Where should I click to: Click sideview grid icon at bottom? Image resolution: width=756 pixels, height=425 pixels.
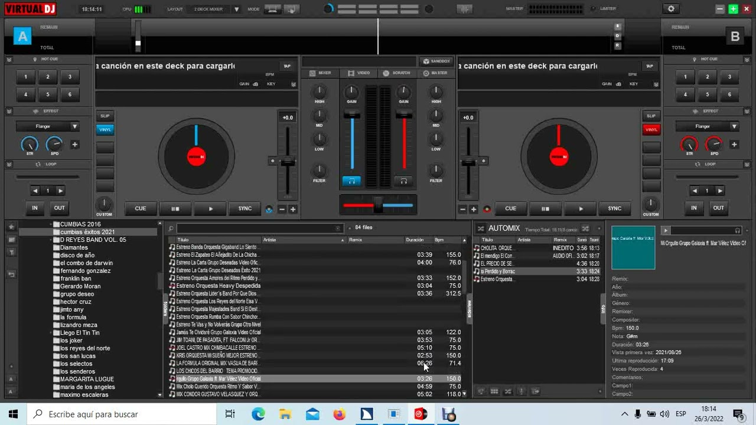(494, 391)
